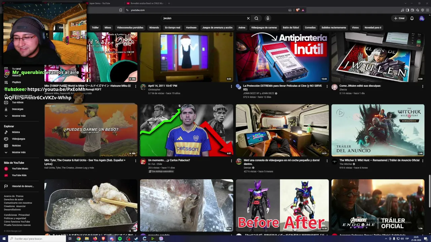
Task: Select the Balón de fútbol chip
Action: [291, 28]
